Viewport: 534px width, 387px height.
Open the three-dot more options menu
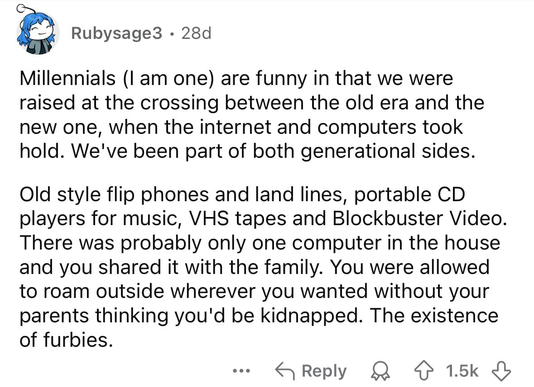coord(241,371)
